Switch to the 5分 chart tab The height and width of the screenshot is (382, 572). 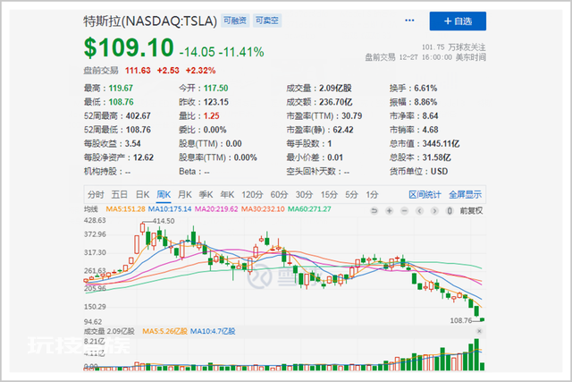351,195
